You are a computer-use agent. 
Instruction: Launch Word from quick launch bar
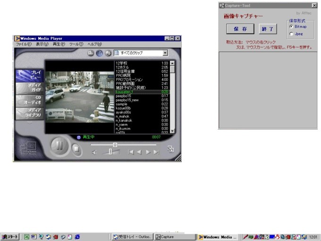pyautogui.click(x=34, y=237)
